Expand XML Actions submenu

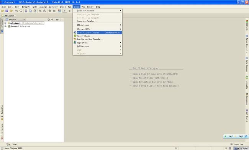97,25
